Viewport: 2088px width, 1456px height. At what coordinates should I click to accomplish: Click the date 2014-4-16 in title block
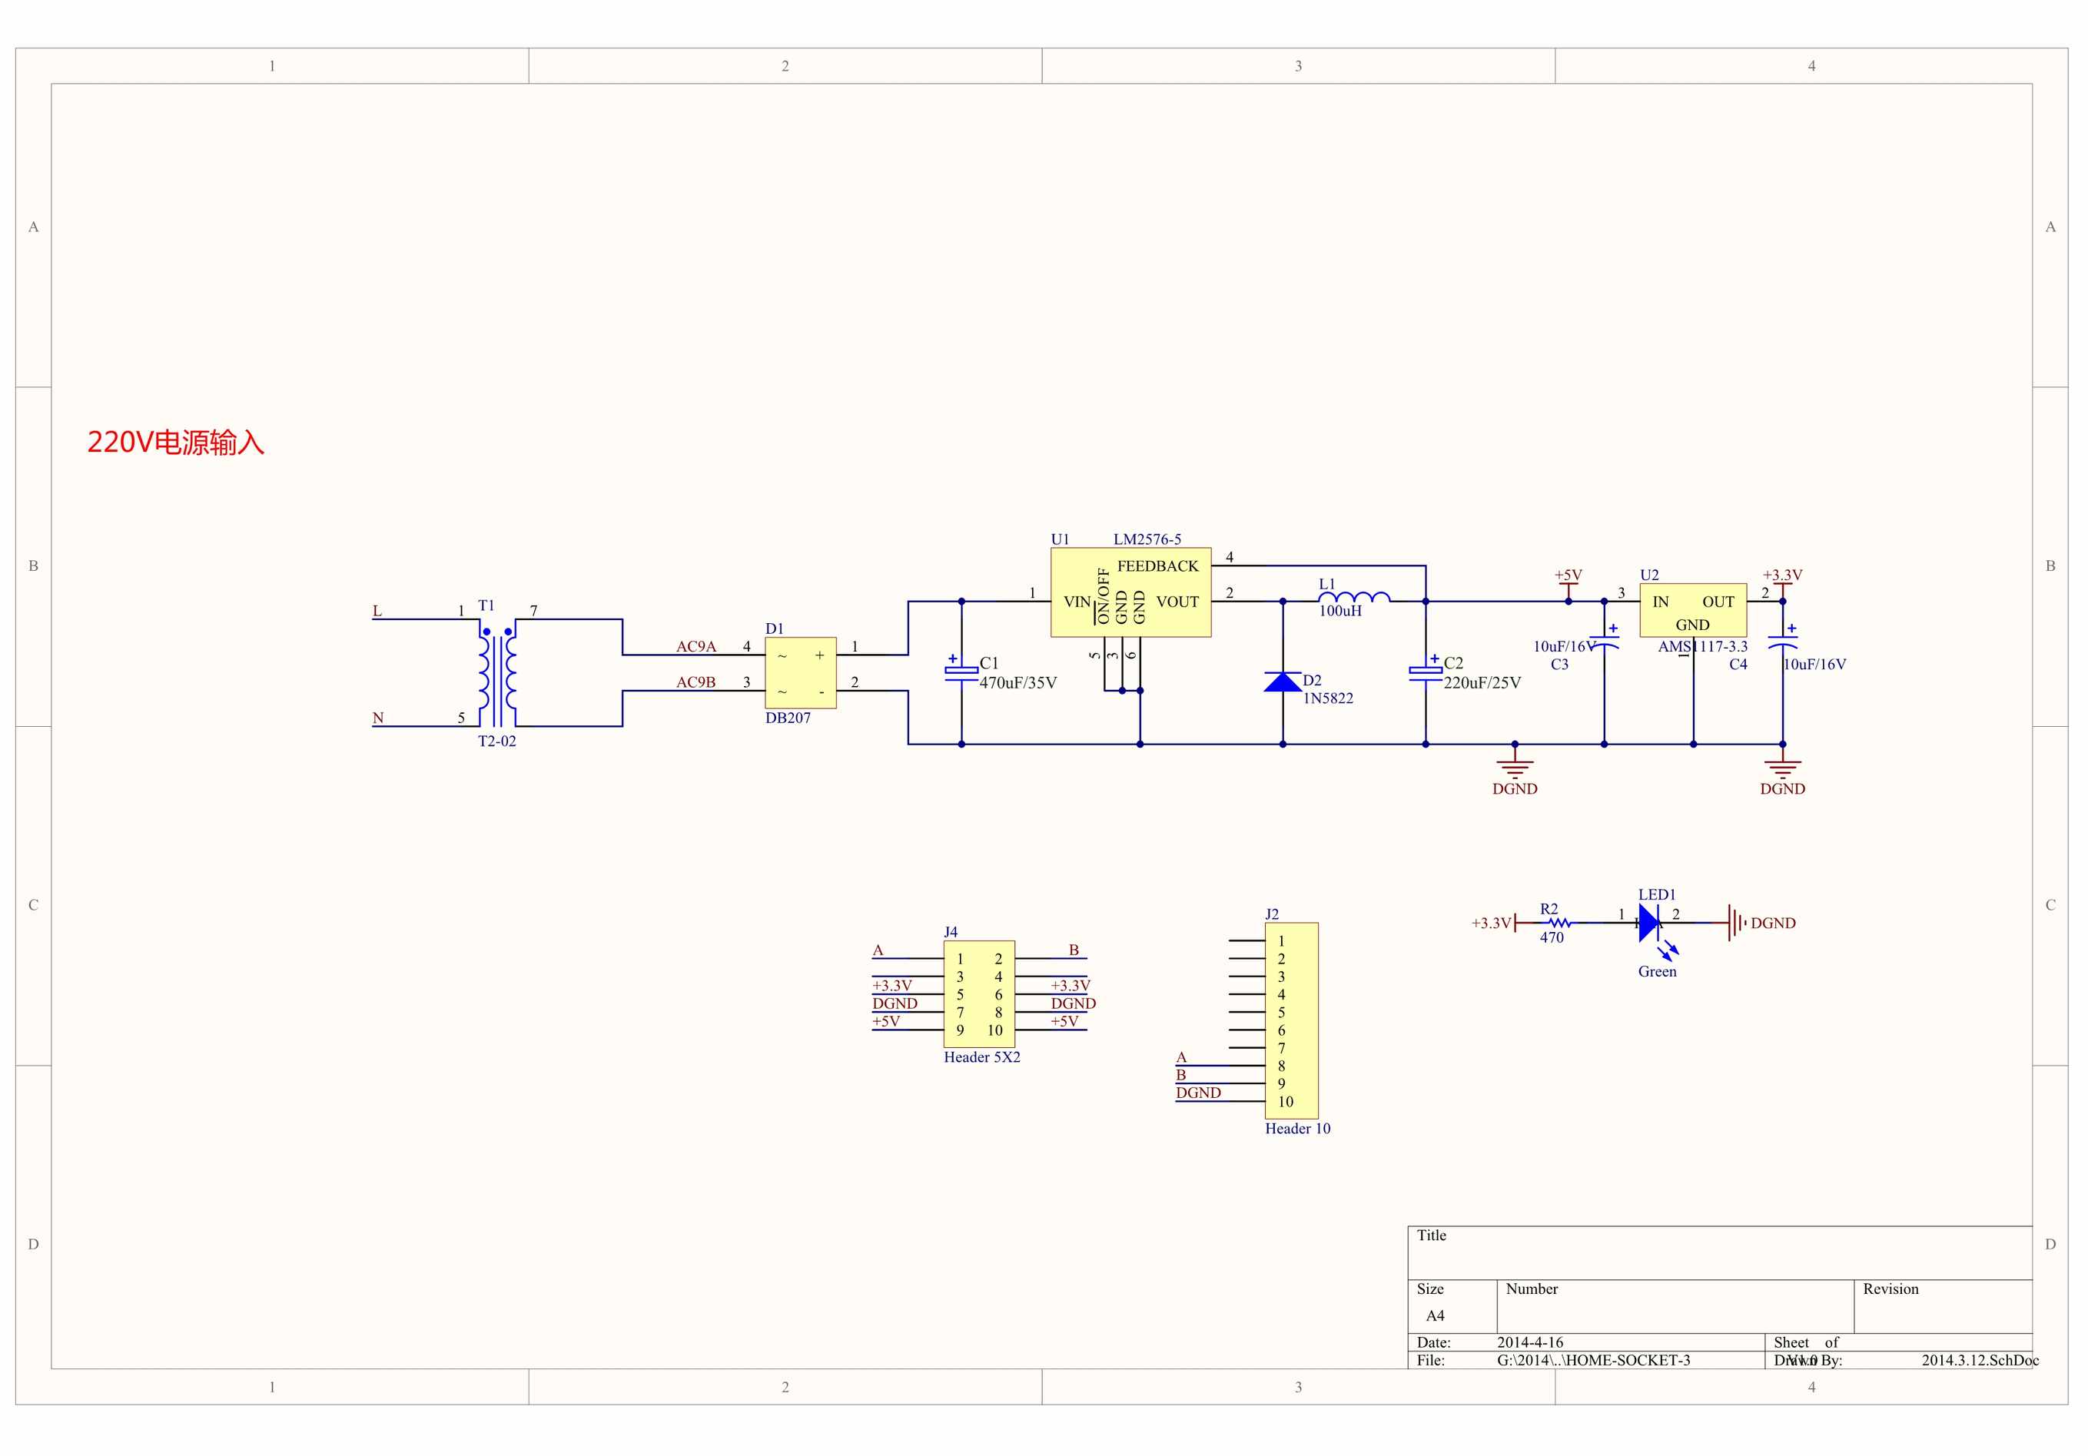(1529, 1342)
